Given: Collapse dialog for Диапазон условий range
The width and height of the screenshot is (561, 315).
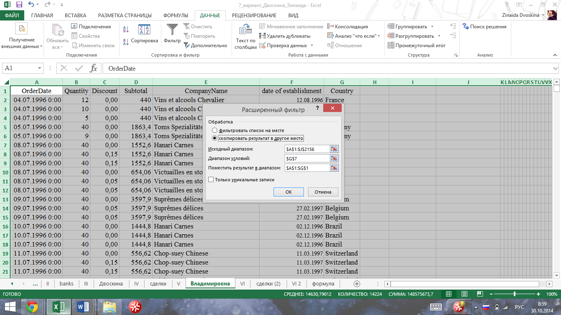Looking at the screenshot, I should (334, 158).
